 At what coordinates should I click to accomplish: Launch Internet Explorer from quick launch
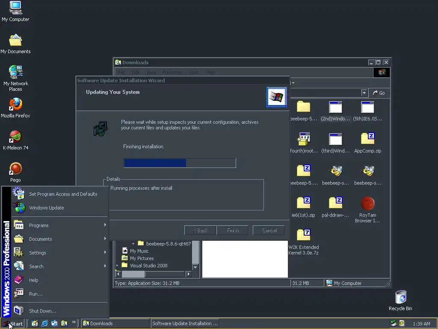point(44,323)
